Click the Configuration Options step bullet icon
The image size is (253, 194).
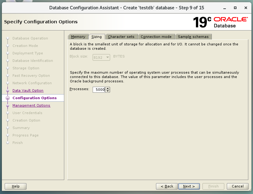(x=7, y=98)
